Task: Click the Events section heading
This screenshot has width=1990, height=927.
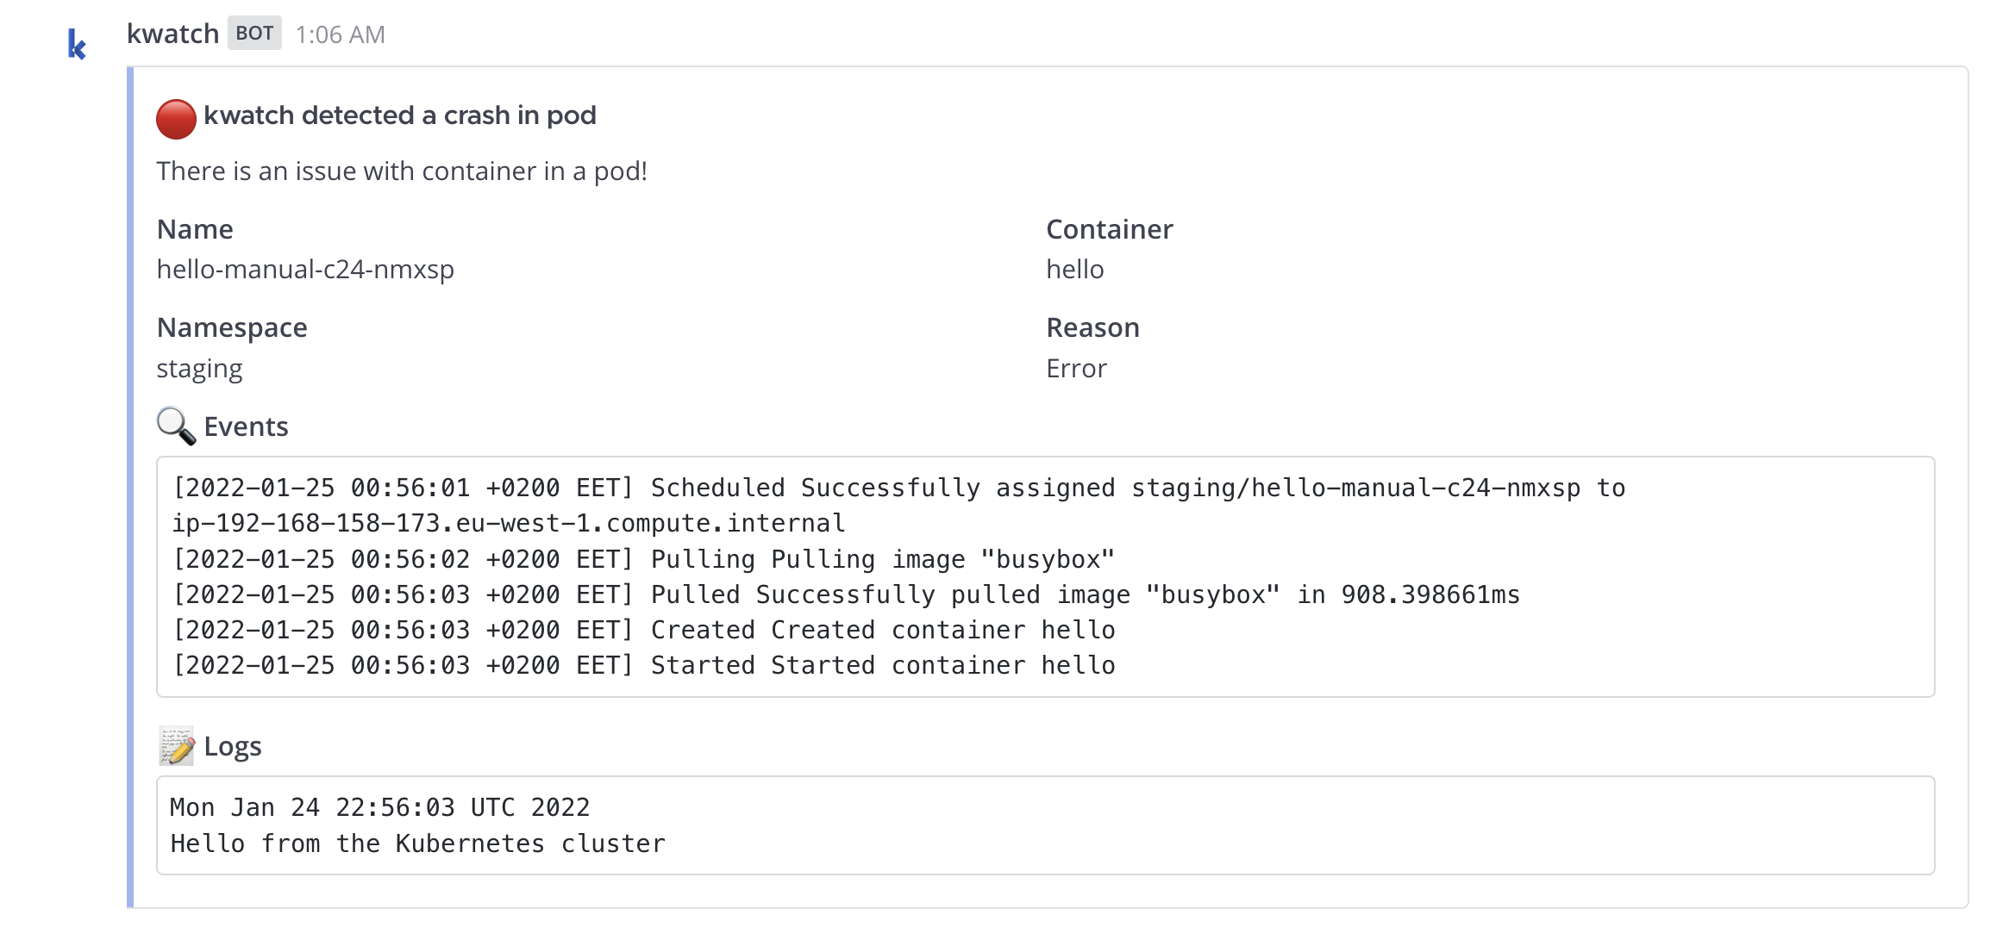Action: [246, 426]
